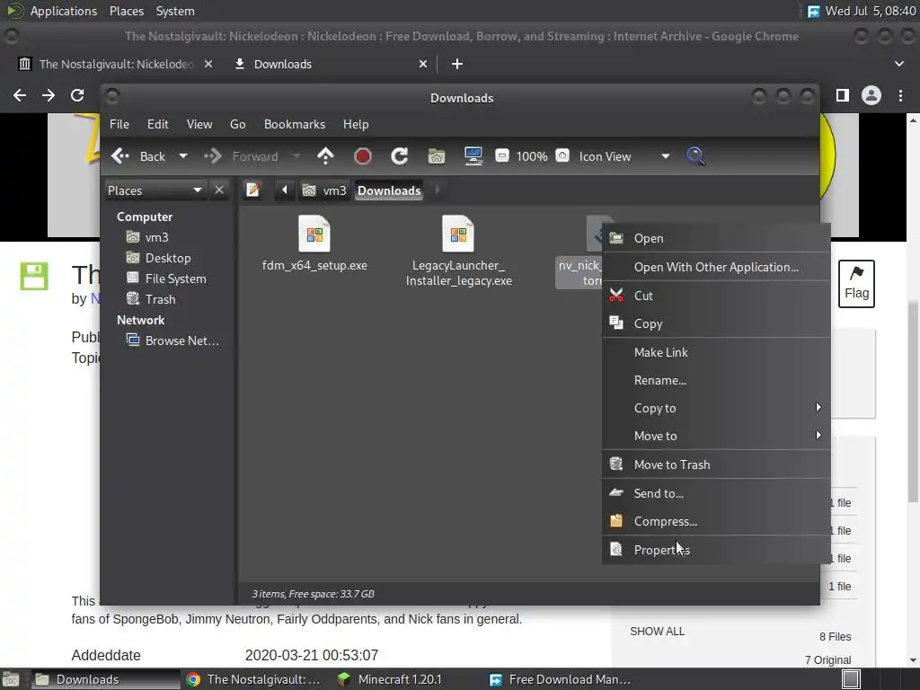Click the search magnifier icon

[x=695, y=156]
